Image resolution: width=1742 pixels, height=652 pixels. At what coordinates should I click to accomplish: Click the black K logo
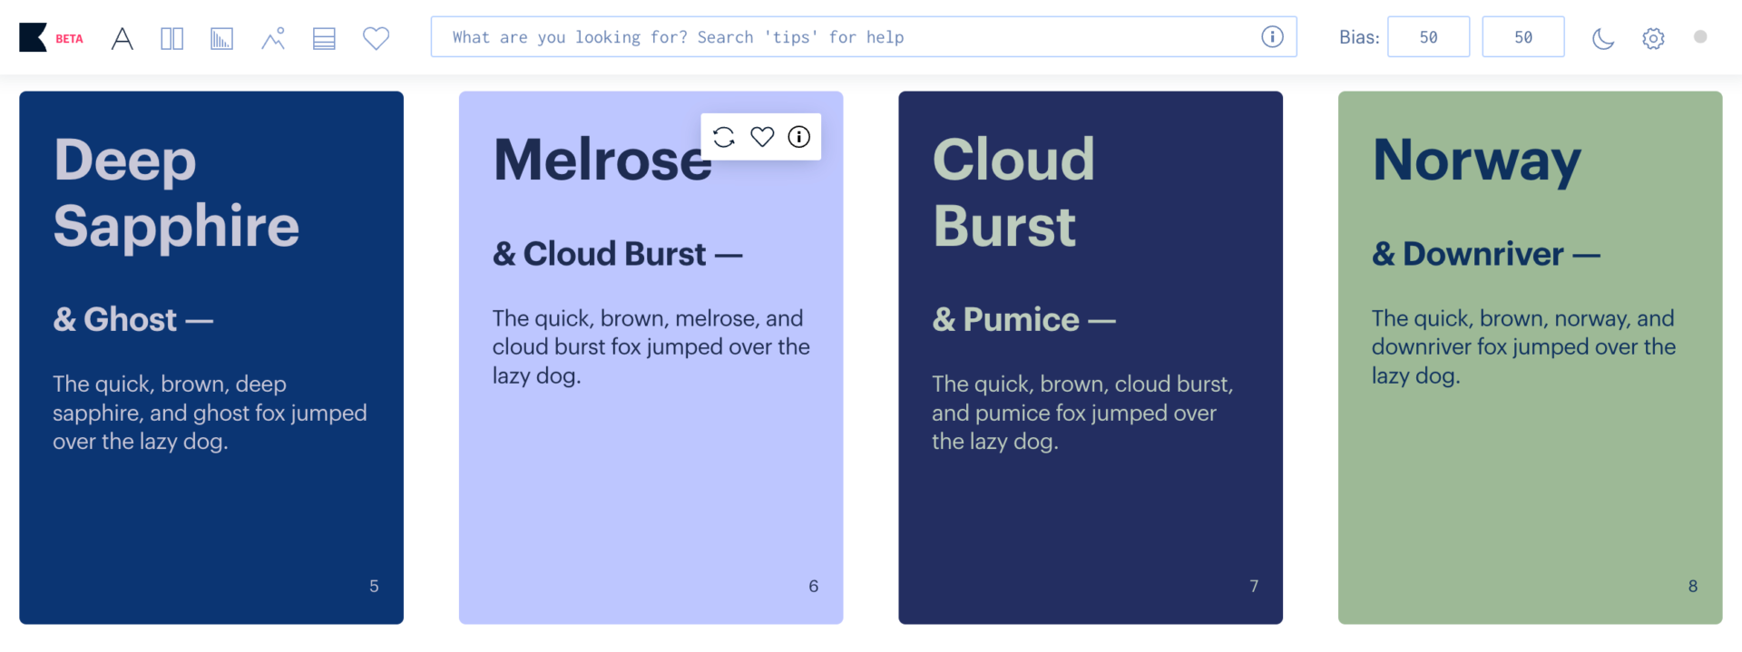tap(34, 37)
